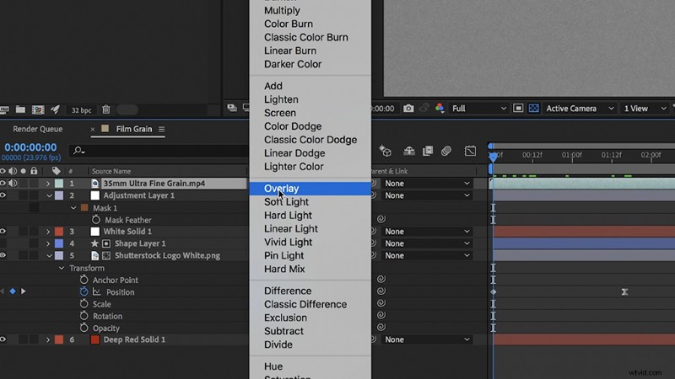Screen dimensions: 675x379
Task: Click the Mask 1 color swatch
Action: [84, 208]
